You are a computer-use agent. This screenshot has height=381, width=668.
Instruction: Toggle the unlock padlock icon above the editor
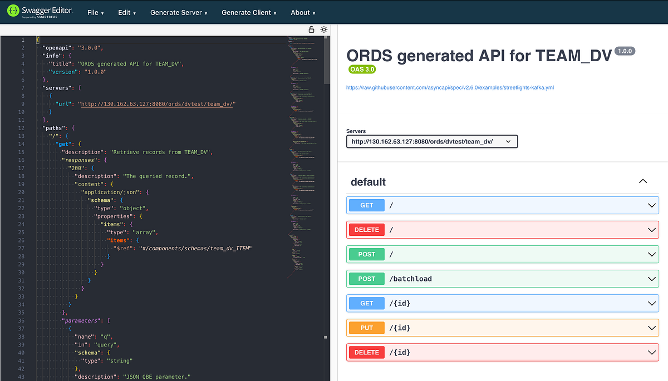pos(312,29)
